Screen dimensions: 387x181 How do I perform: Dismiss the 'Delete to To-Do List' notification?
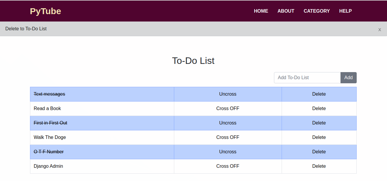(x=379, y=29)
